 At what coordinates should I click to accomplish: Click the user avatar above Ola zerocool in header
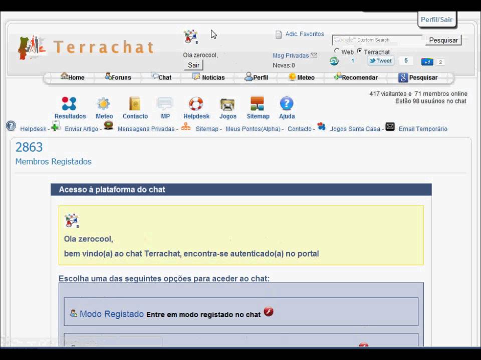(x=190, y=36)
